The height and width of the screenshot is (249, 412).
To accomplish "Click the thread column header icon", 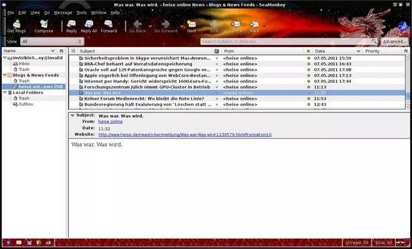I will point(73,51).
